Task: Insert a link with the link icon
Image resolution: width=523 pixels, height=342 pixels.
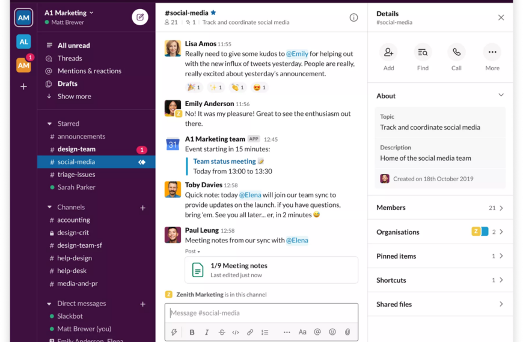Action: click(250, 332)
